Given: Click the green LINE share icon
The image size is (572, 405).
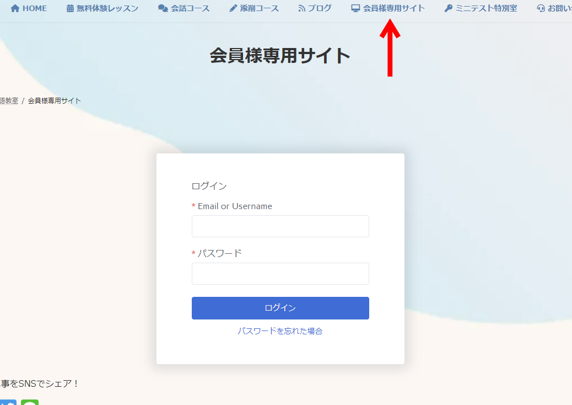Looking at the screenshot, I should (x=30, y=402).
